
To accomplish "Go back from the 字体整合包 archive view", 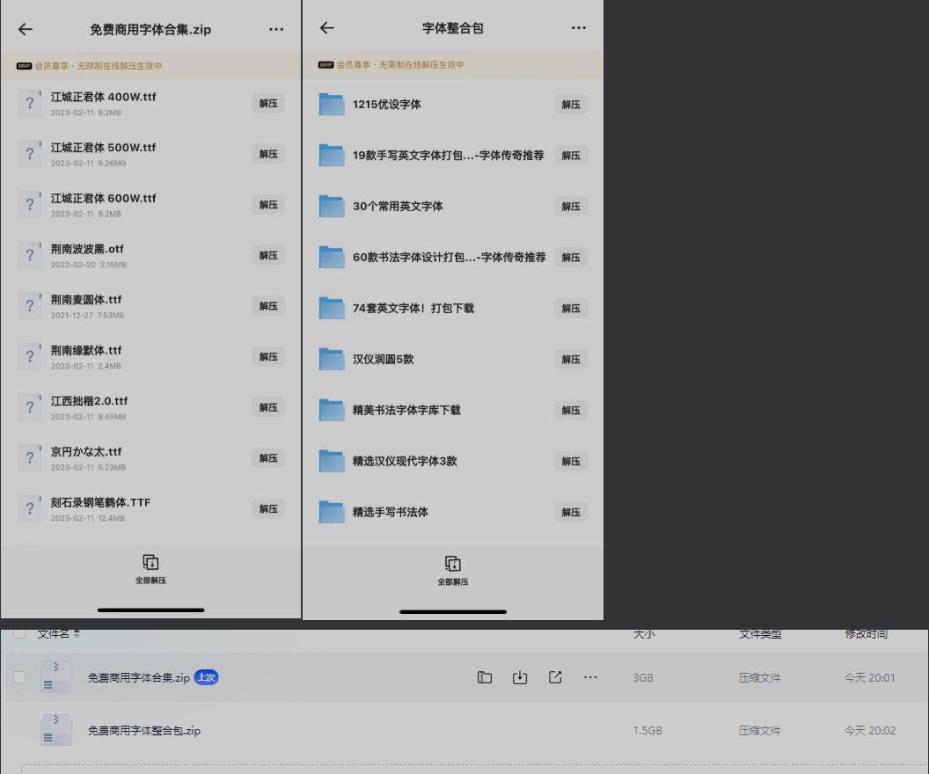I will (x=326, y=28).
